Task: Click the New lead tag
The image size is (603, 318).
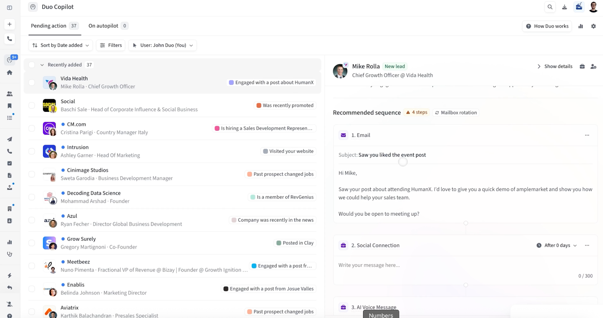Action: pos(395,66)
